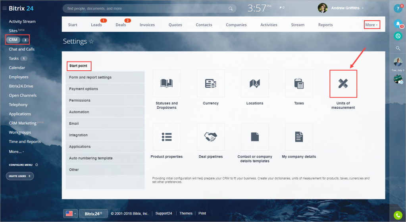Open Calendar in sidebar
The image size is (406, 222).
click(17, 68)
